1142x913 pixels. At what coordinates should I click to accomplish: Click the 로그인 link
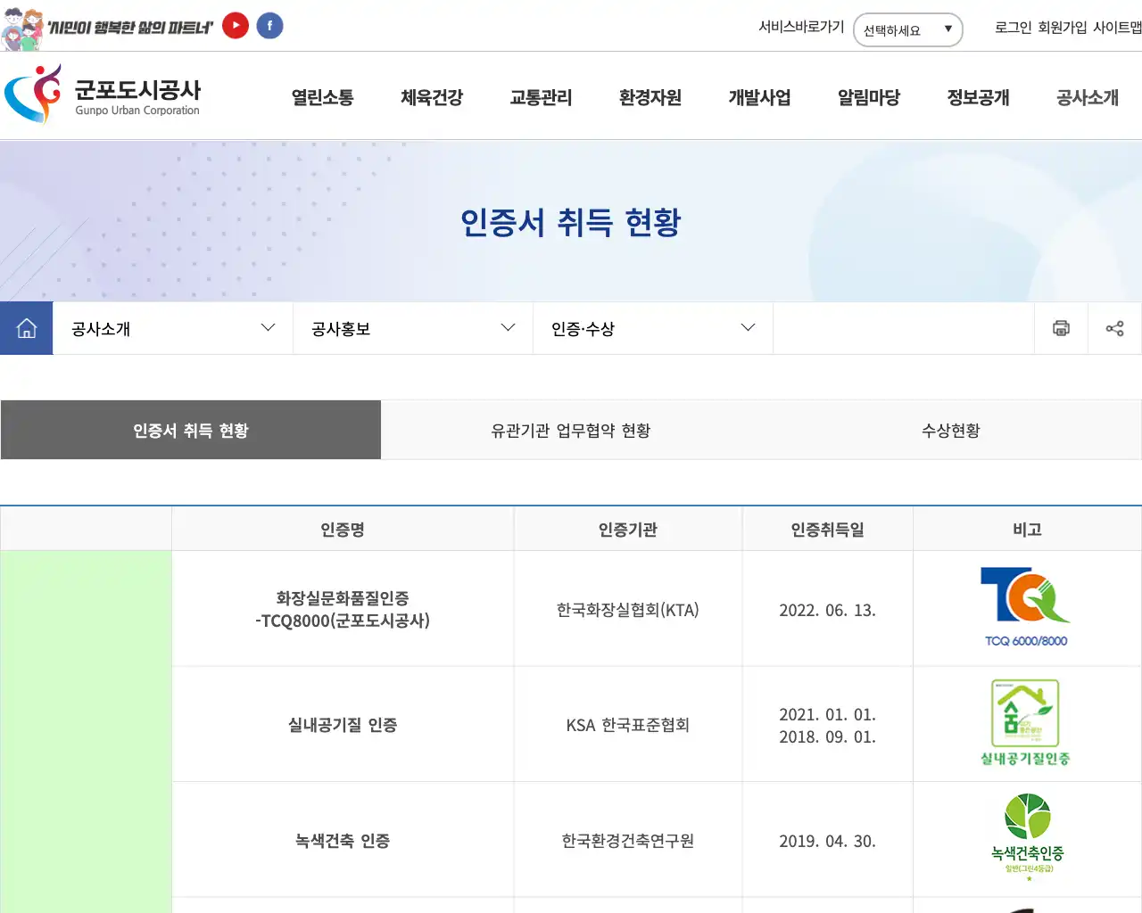point(1013,28)
